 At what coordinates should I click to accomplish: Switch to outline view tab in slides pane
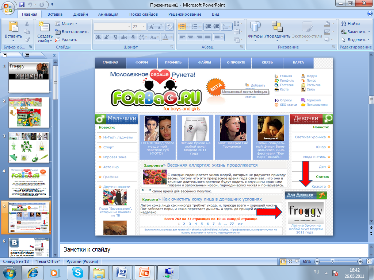tap(27, 55)
